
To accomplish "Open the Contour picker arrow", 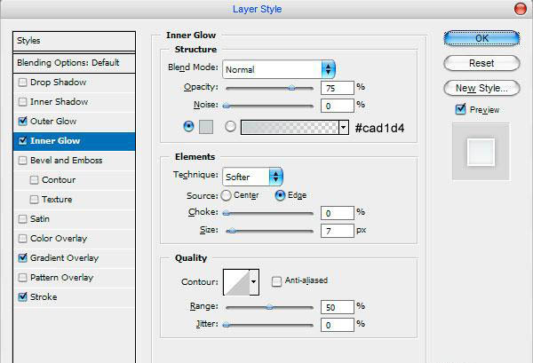I will click(x=254, y=282).
